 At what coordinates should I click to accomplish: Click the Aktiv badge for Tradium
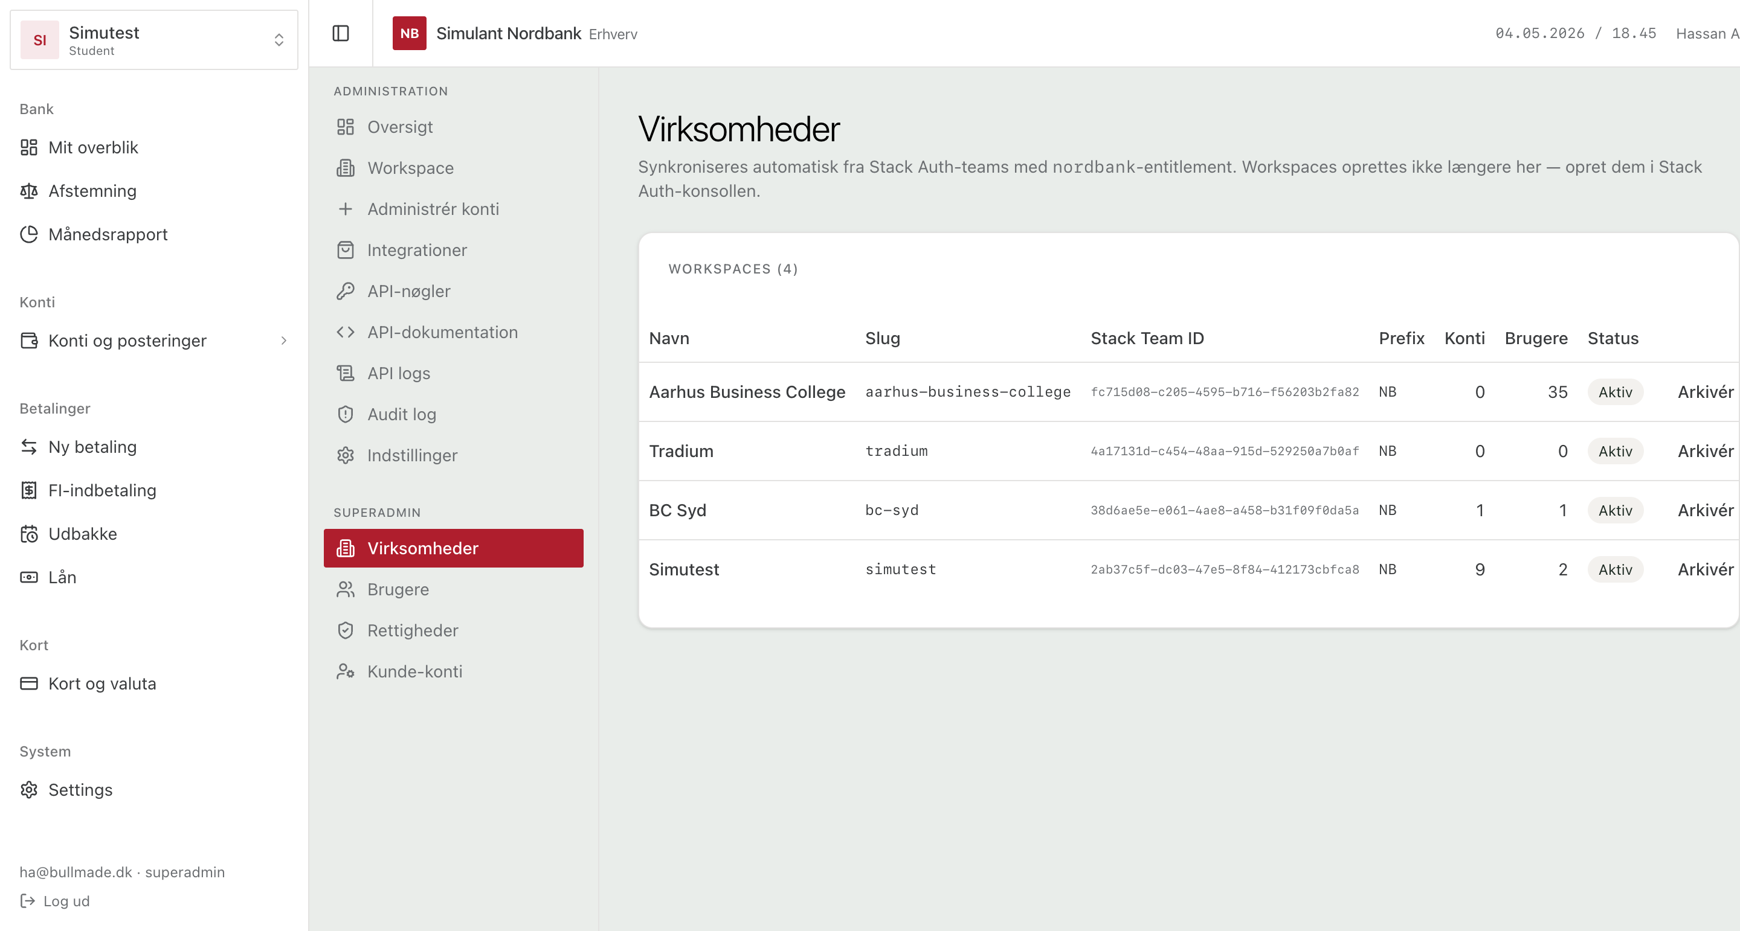[1615, 451]
